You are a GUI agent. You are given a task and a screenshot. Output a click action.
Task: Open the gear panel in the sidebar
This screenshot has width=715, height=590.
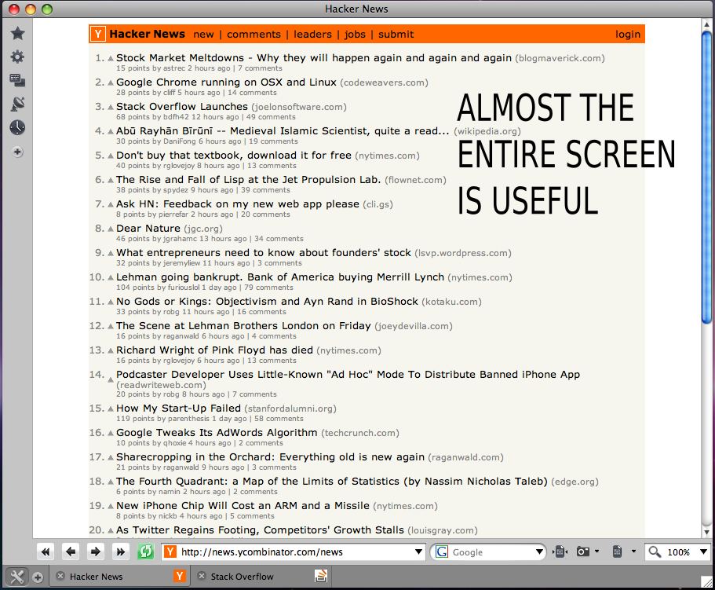(x=18, y=57)
